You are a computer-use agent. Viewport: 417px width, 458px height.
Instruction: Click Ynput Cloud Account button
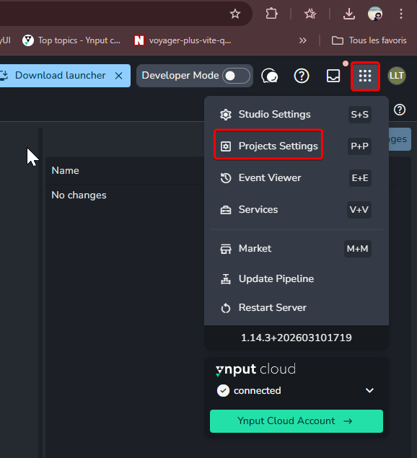[x=297, y=421]
